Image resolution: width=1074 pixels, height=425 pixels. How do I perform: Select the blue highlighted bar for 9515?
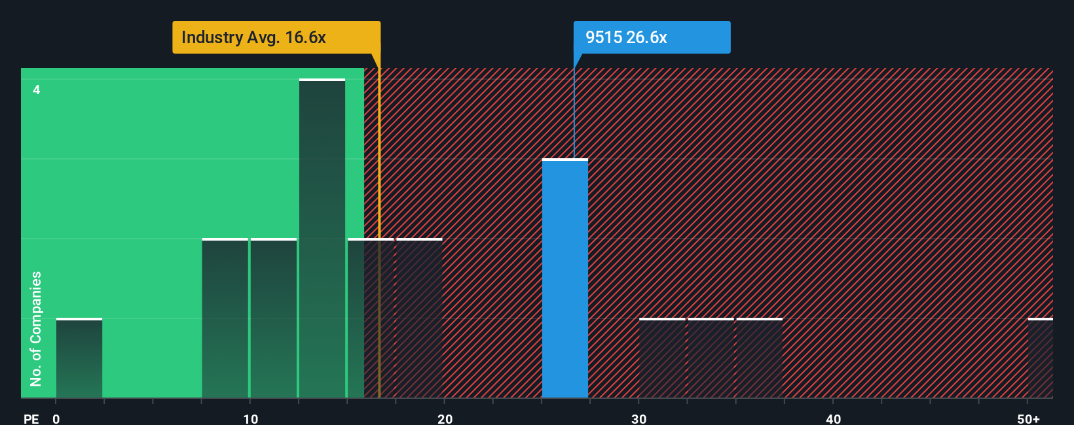(x=565, y=278)
